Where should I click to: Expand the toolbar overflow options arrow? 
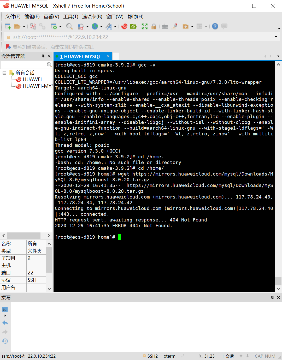279,28
